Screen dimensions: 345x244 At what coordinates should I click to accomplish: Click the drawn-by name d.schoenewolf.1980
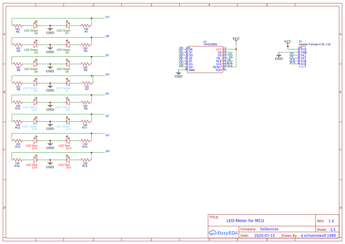tap(318, 235)
